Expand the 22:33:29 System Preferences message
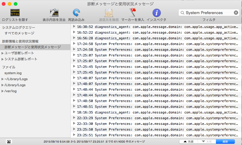This screenshot has height=145, width=242. pyautogui.click(x=74, y=118)
